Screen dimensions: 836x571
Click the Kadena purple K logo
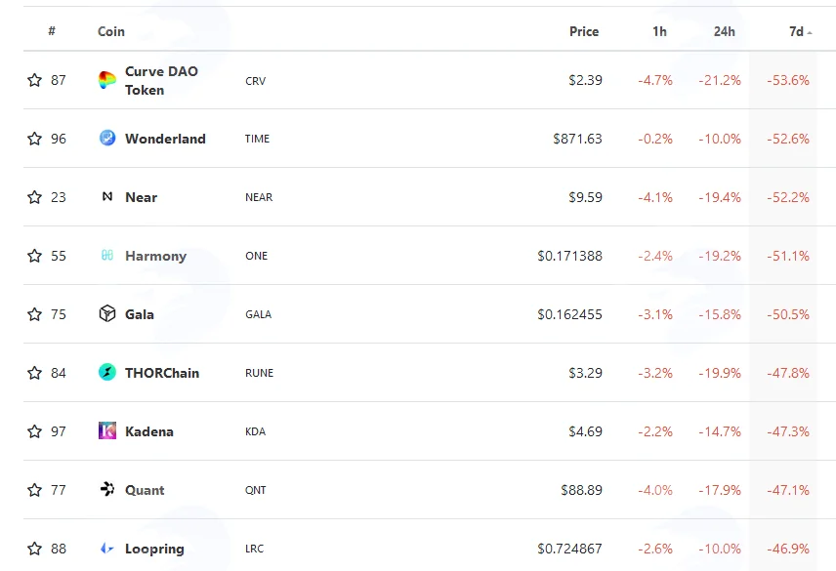click(x=107, y=430)
